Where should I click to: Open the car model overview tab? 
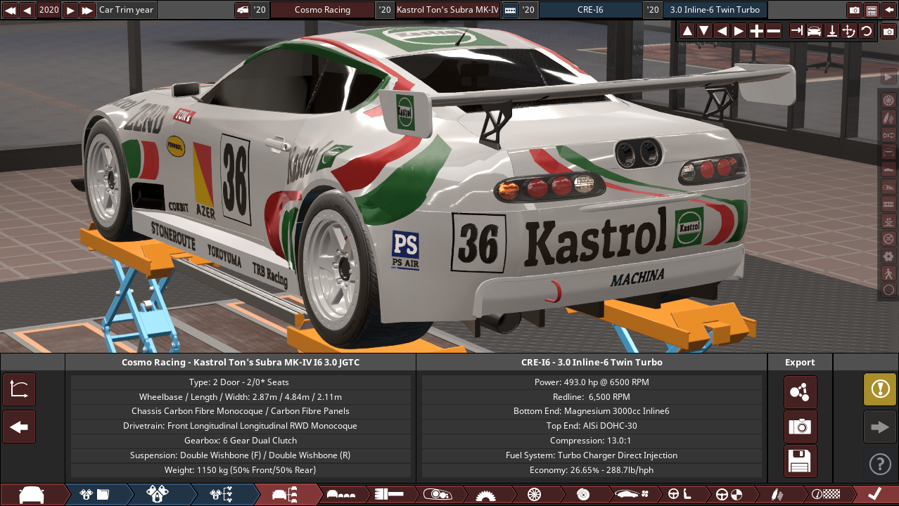32,494
